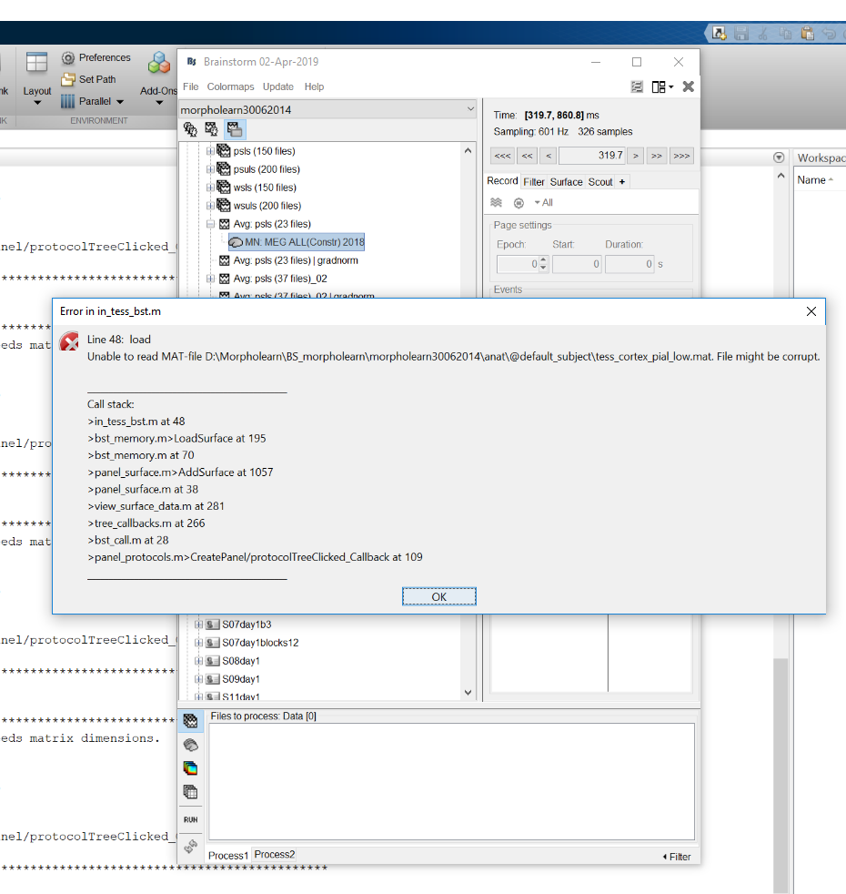Click the reload pipeline icon below RUN

click(190, 847)
